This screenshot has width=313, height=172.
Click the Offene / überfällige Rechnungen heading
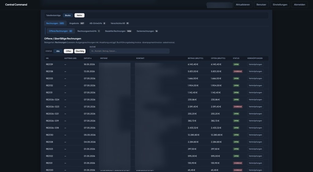[63, 38]
